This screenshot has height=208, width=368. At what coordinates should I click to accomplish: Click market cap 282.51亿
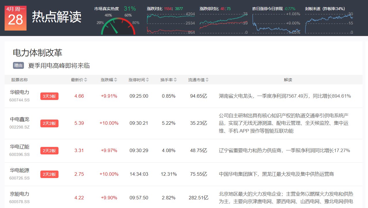[x=199, y=198]
